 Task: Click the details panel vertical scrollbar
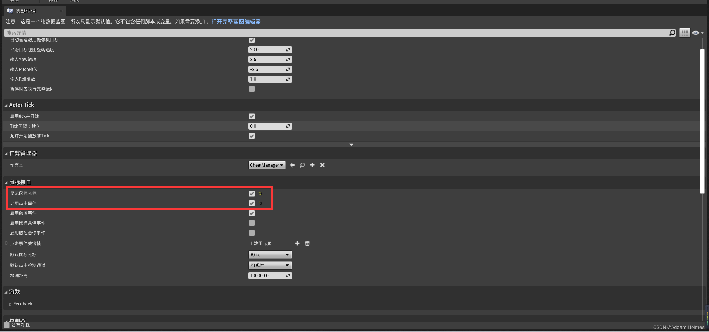tap(702, 121)
